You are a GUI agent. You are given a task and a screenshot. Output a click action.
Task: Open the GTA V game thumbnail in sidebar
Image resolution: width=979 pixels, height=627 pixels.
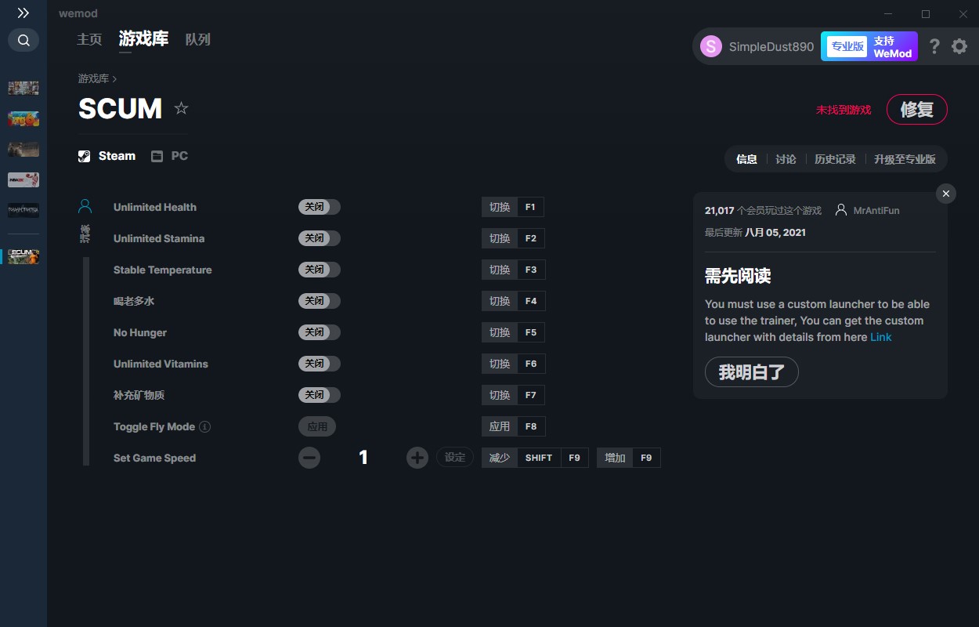click(x=23, y=87)
